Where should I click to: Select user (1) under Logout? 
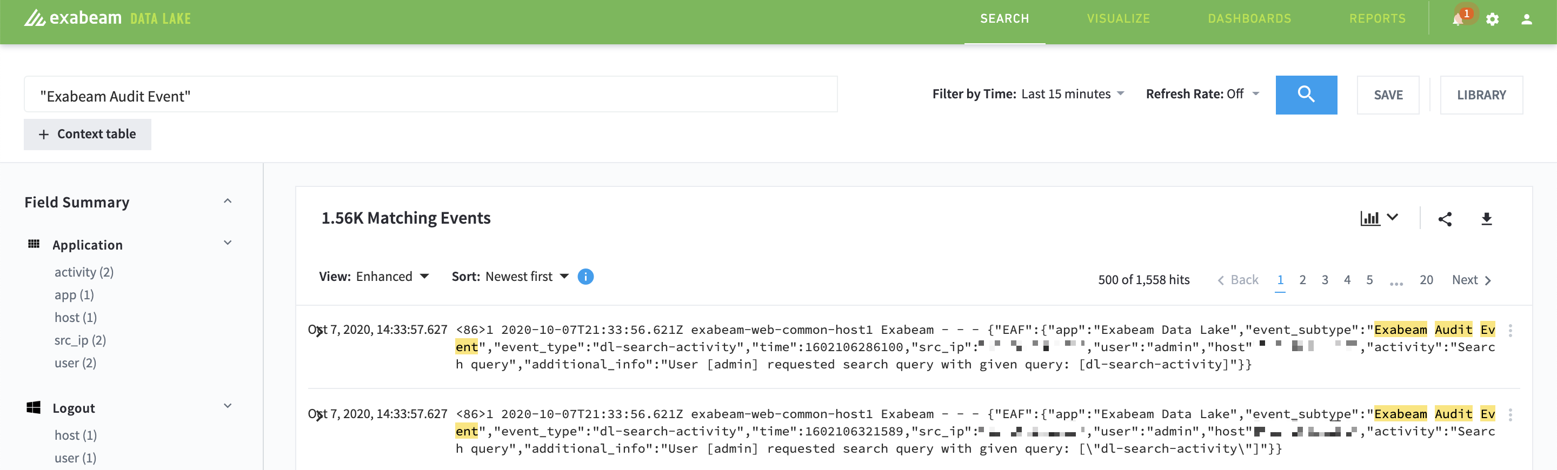pos(75,458)
